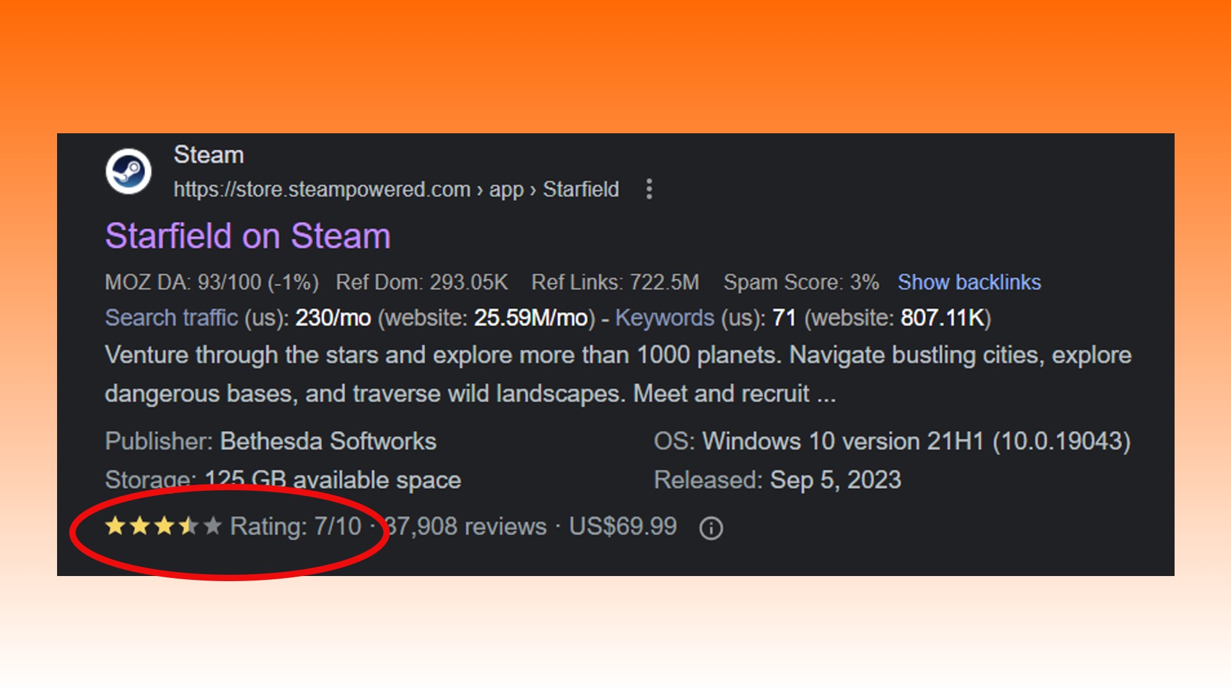Click the 'Spam Score: 3%' metric

pyautogui.click(x=801, y=282)
